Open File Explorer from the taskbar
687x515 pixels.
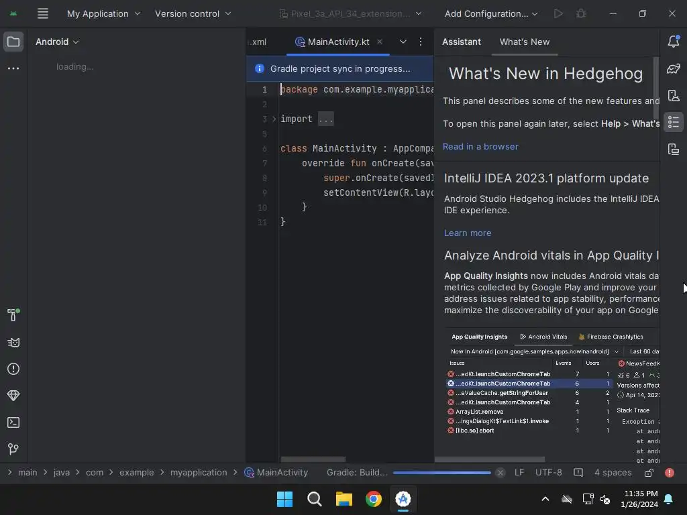pos(344,499)
